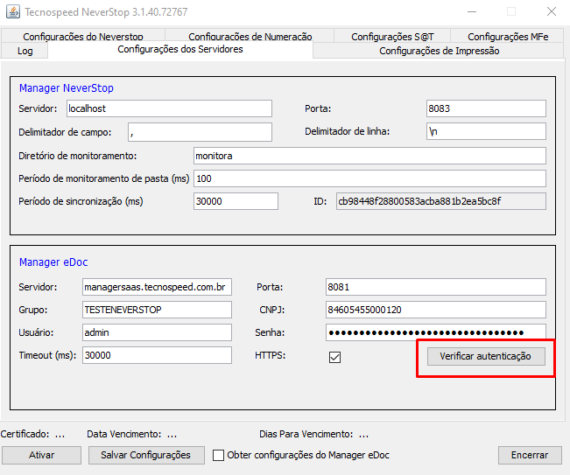
Task: Open the Configurações de Numeração tab
Action: click(250, 37)
